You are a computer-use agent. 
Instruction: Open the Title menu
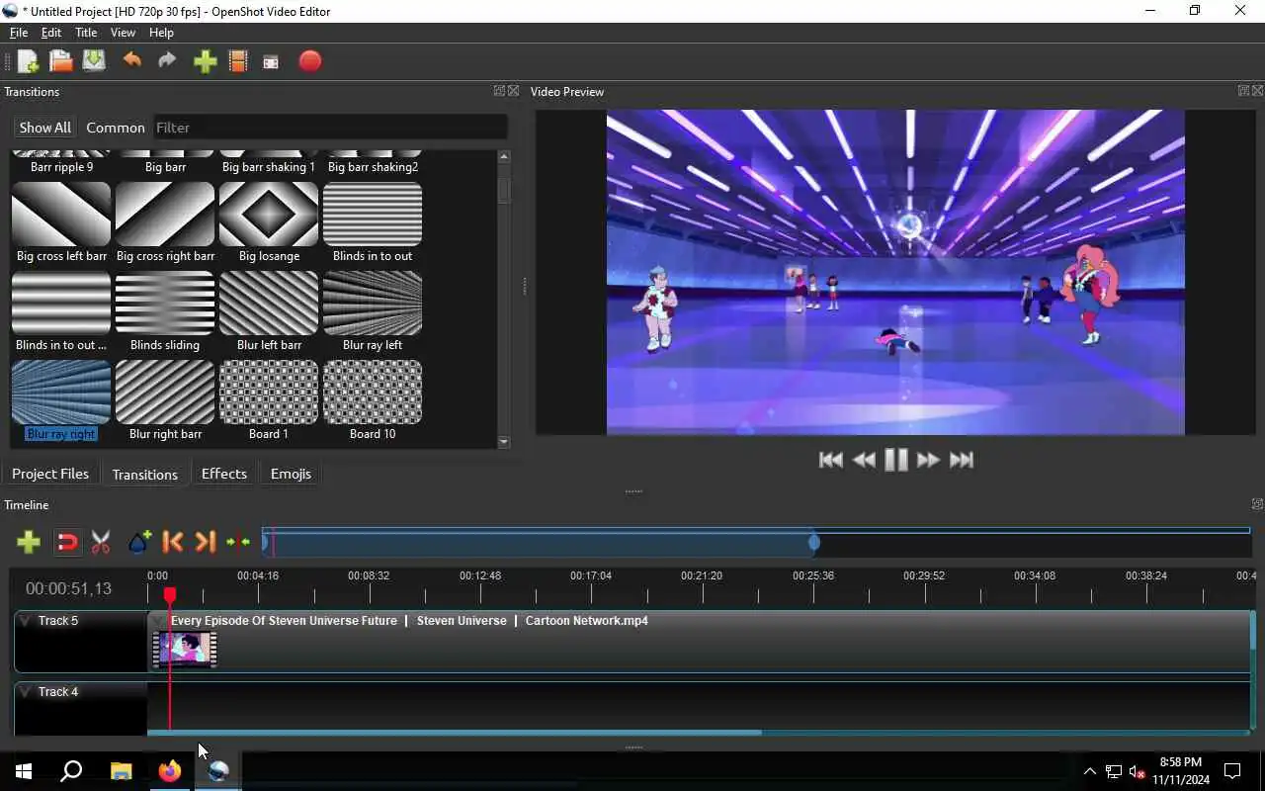(86, 33)
